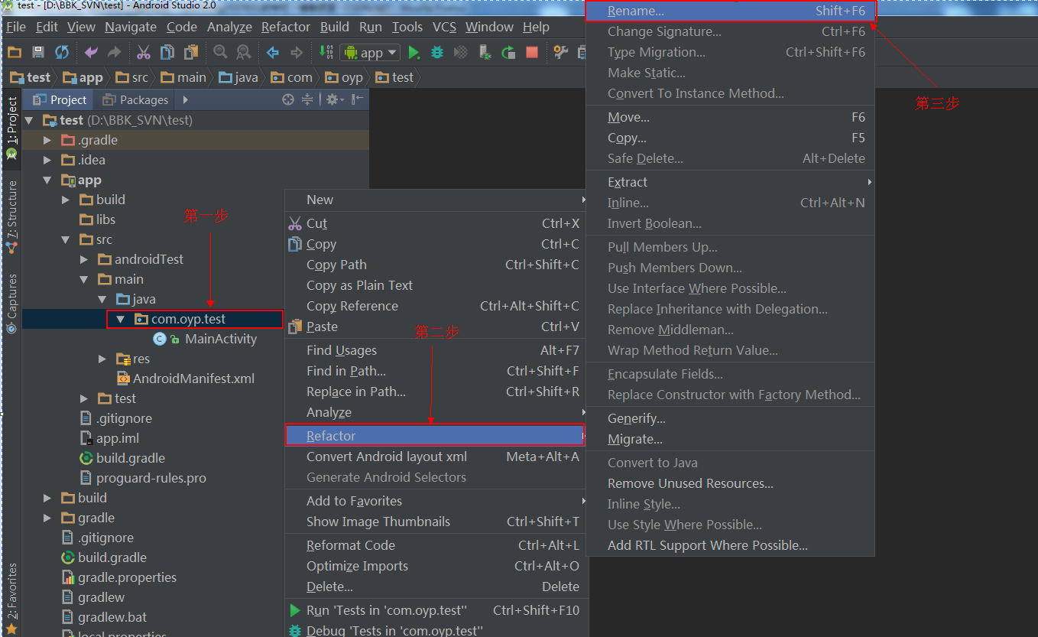Open the app run configuration dropdown
This screenshot has height=637, width=1038.
click(370, 52)
